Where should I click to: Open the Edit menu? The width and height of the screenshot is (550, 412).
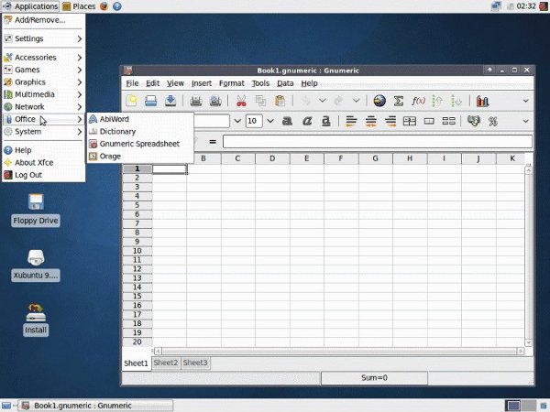pos(152,83)
